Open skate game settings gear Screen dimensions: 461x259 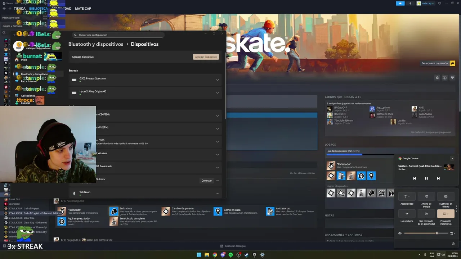(x=437, y=78)
